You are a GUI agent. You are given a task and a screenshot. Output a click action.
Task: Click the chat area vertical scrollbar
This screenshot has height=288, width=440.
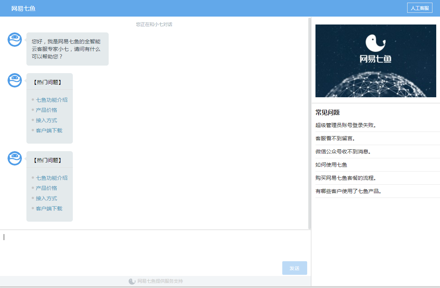point(309,123)
